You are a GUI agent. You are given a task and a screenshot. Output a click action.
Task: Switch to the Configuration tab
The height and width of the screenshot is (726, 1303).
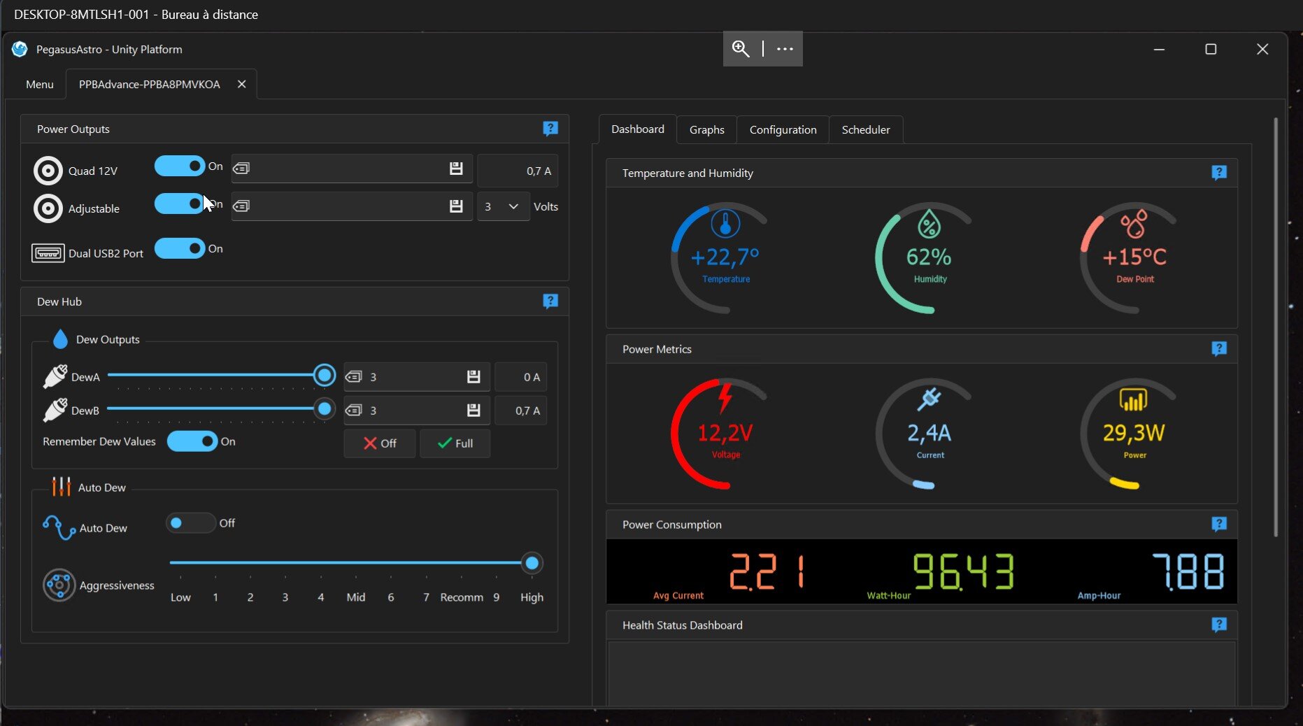[x=783, y=130]
